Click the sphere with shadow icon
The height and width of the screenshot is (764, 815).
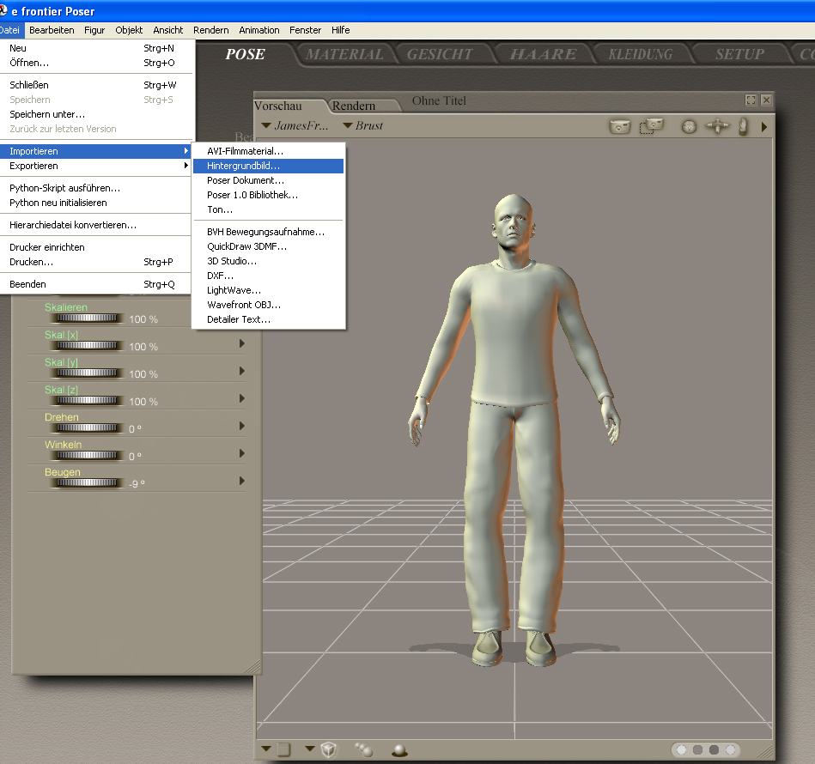coord(399,749)
